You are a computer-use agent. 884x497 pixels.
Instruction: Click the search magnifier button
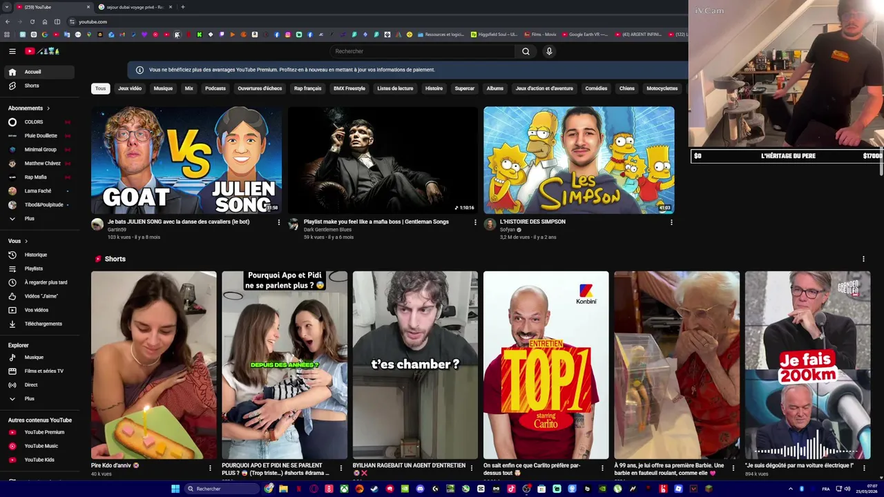[x=526, y=51]
